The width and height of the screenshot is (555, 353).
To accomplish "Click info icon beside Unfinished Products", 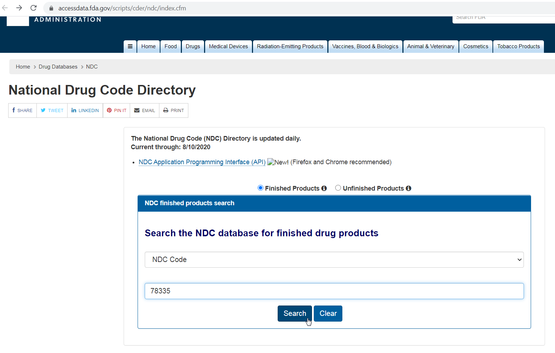I will 408,188.
